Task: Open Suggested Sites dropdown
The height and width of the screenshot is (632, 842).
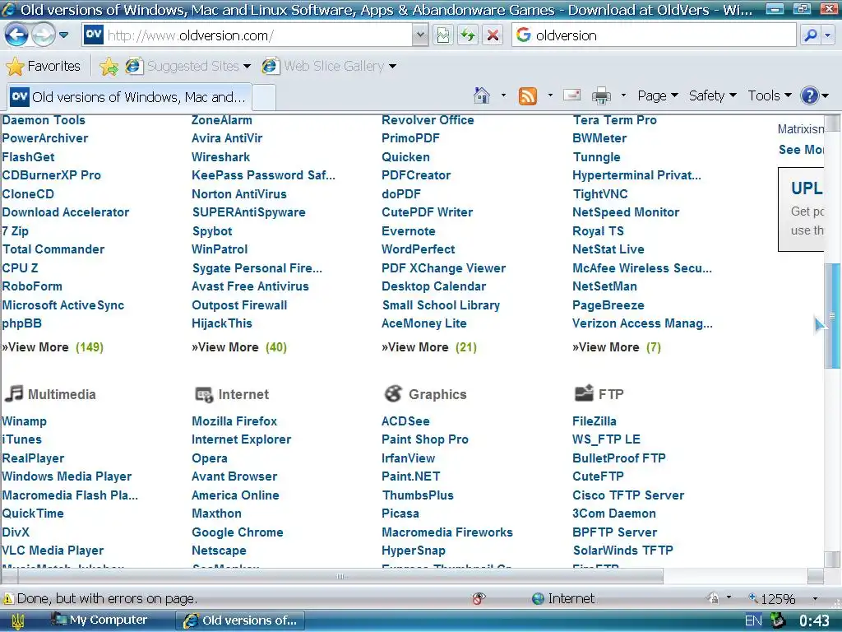Action: [x=188, y=66]
